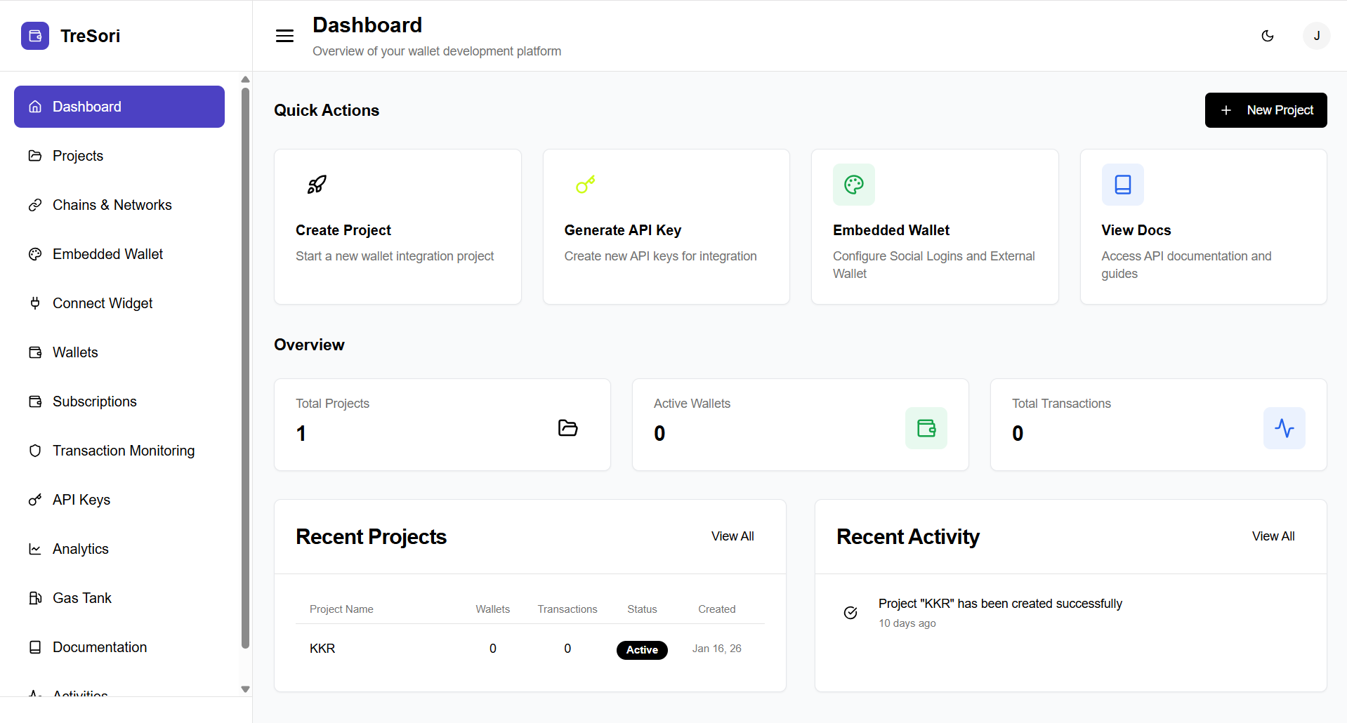Click the New Project button

(1266, 110)
